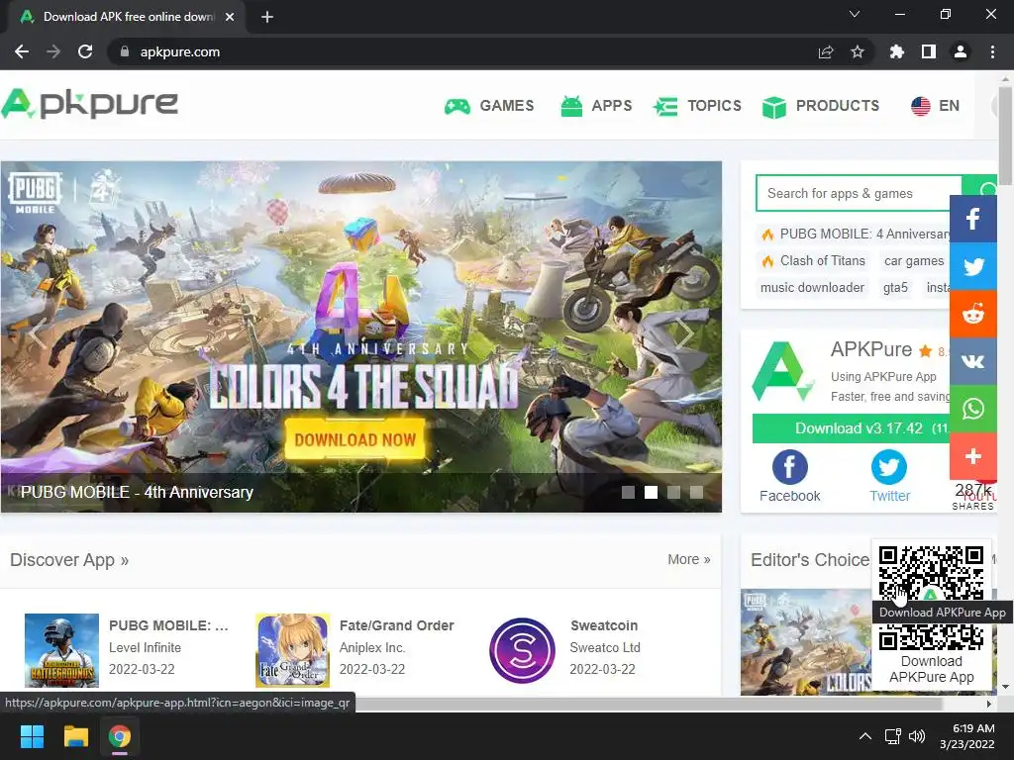Open the Extensions puzzle icon
This screenshot has width=1014, height=760.
coord(896,51)
